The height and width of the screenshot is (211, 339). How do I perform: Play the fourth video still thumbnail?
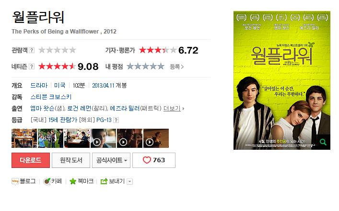pos(104,138)
